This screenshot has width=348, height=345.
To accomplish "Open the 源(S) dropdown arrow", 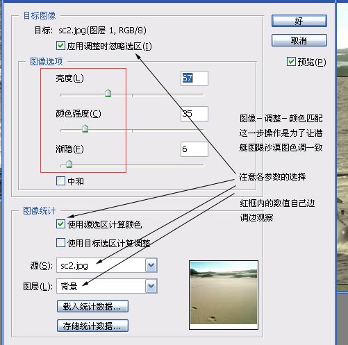I will [x=151, y=265].
